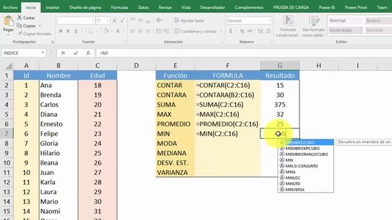Apply the Incorrecto cell style
The height and width of the screenshot is (220, 392).
tap(345, 30)
